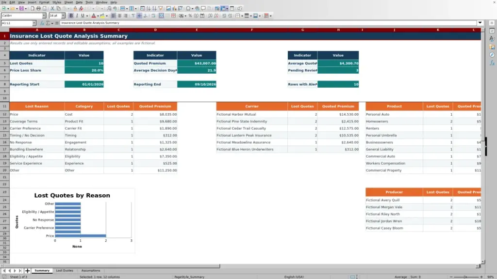Click the Function Wizard fx icon
The image size is (497, 279).
point(42,23)
